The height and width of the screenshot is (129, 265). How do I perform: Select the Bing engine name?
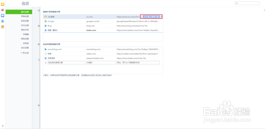click(50, 26)
